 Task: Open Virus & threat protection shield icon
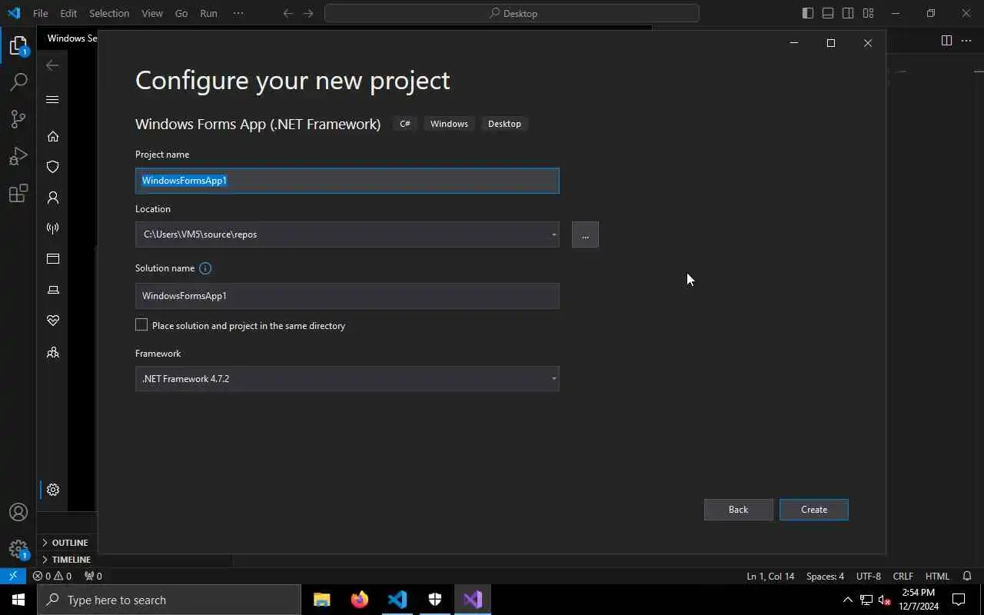53,167
